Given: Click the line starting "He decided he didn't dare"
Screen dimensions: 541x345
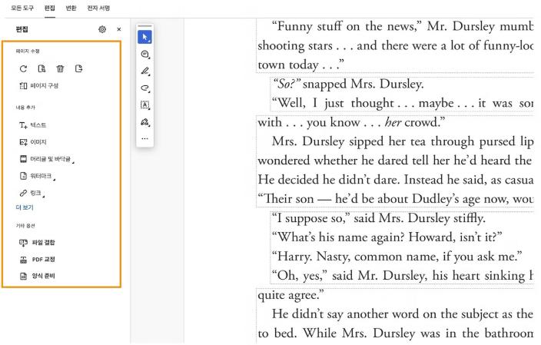Looking at the screenshot, I should pos(396,180).
